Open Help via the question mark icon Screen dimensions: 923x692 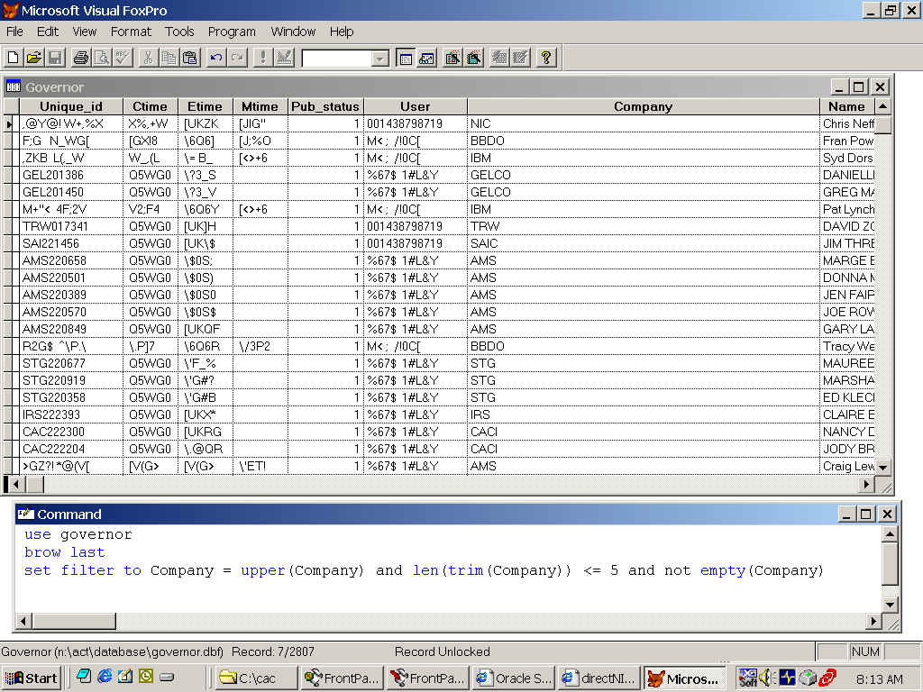[x=546, y=58]
